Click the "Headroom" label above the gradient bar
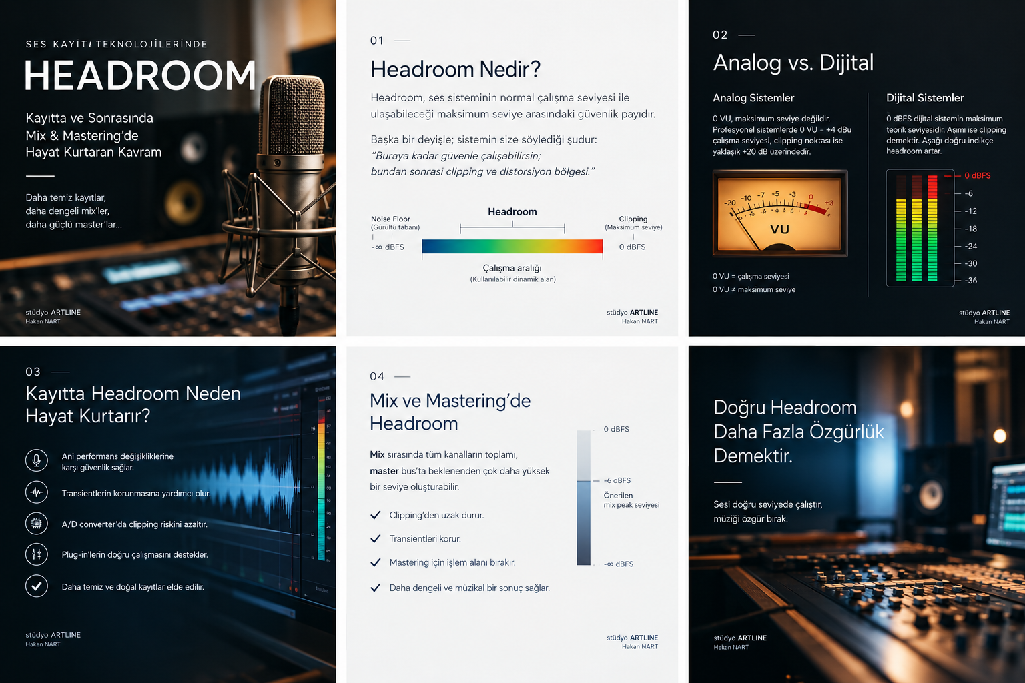This screenshot has width=1025, height=683. click(x=512, y=212)
